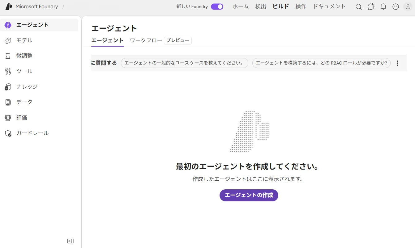Click the エージェント sidebar icon

[x=8, y=25]
